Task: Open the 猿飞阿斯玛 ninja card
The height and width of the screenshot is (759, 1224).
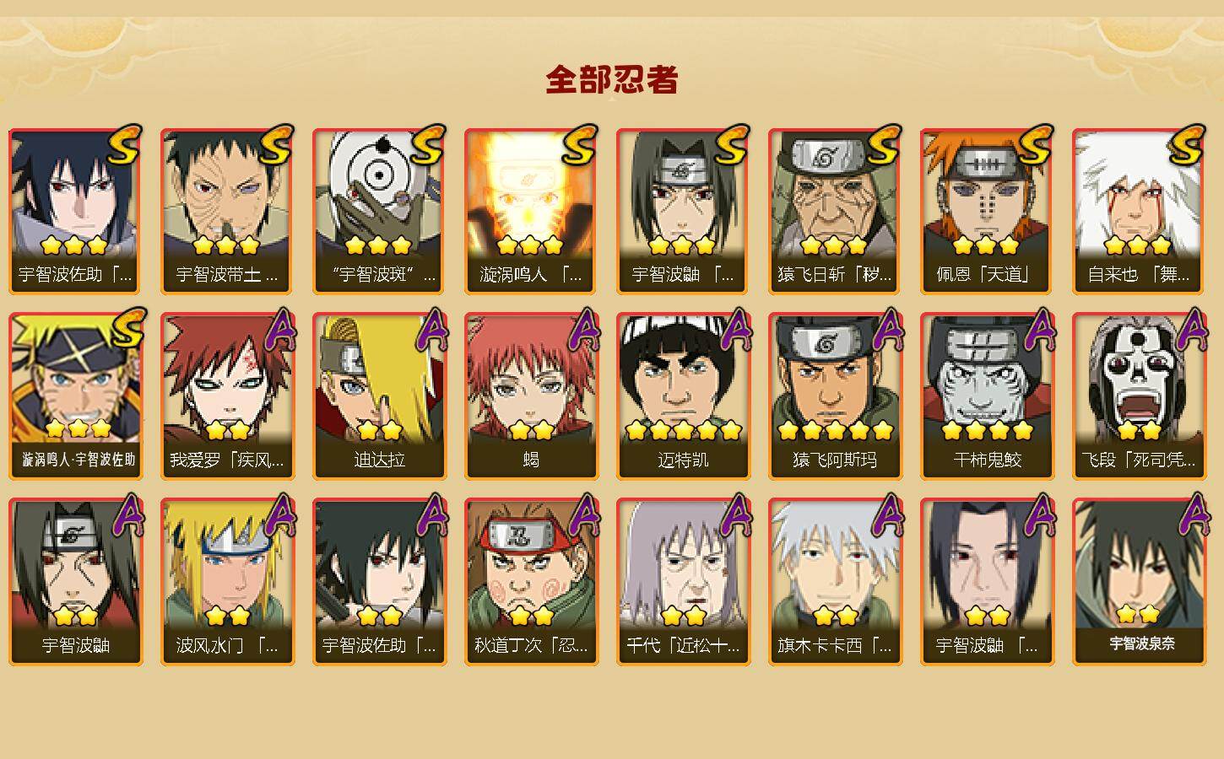Action: [835, 396]
